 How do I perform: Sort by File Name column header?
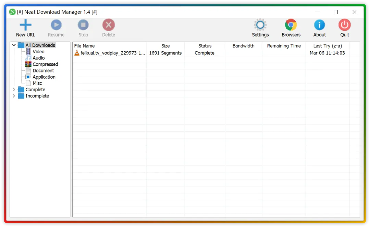click(x=110, y=46)
